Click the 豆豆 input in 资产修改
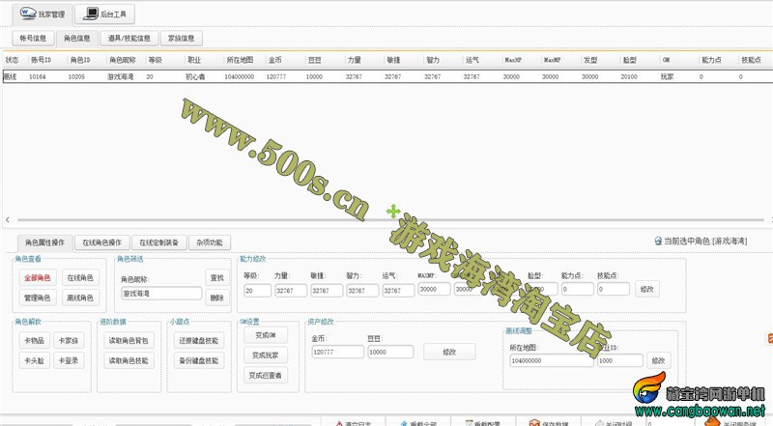The width and height of the screenshot is (773, 426). (390, 352)
